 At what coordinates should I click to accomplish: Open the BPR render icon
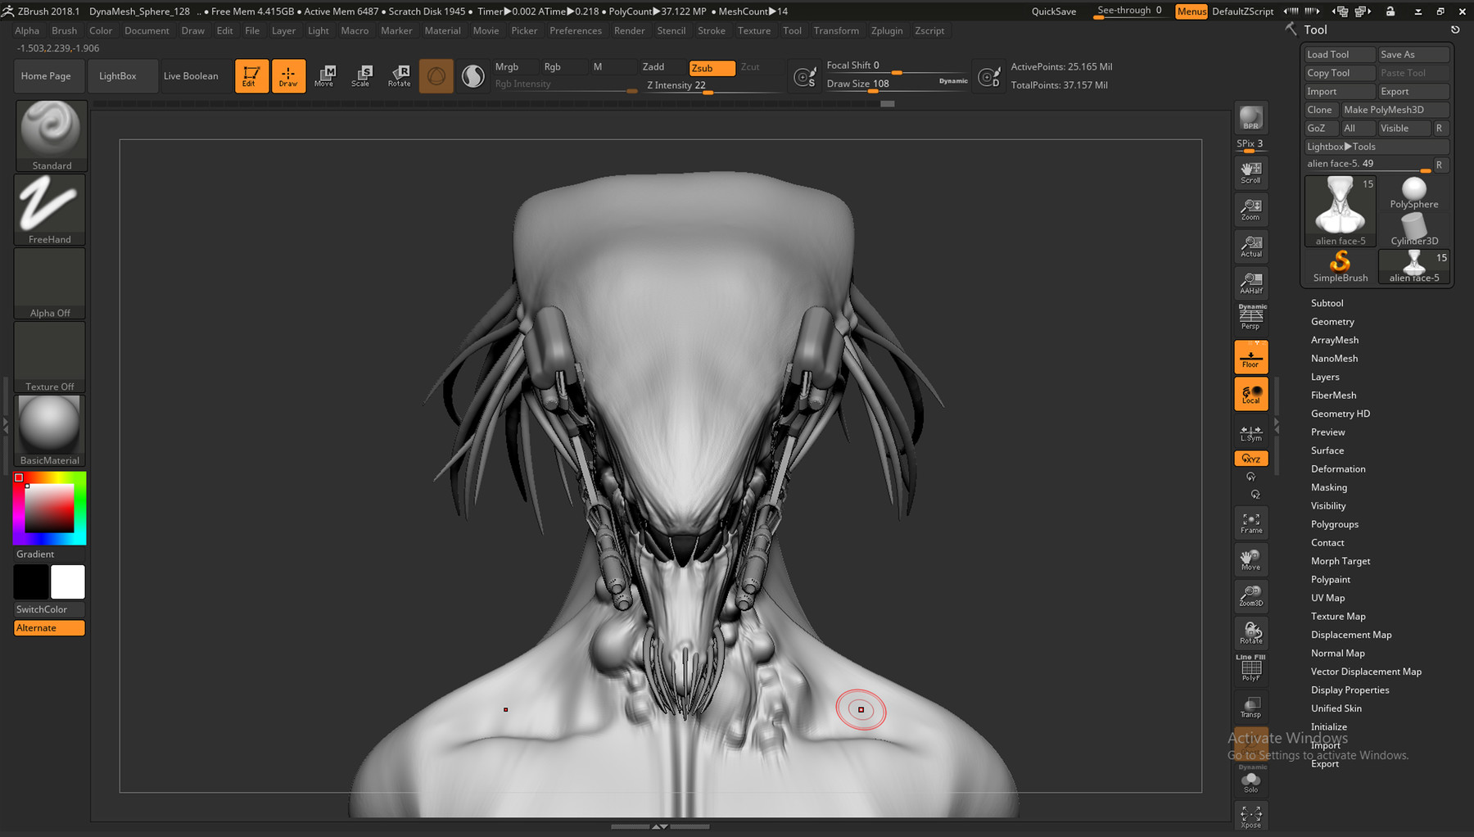[1250, 119]
